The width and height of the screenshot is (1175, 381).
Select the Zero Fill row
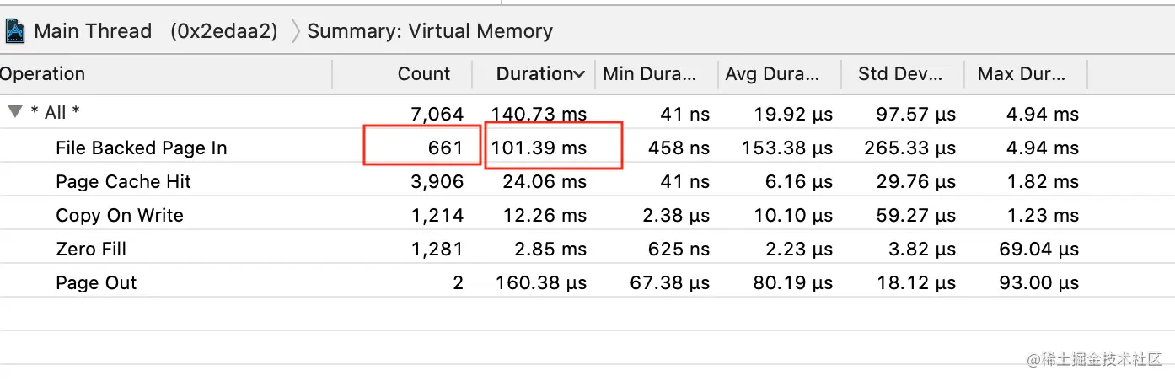click(91, 250)
